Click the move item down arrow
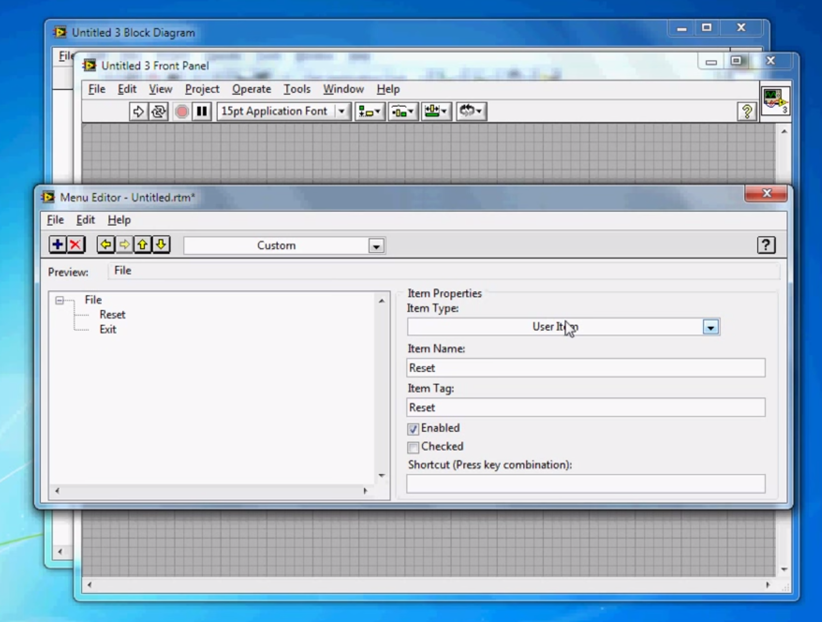This screenshot has height=622, width=822. [x=161, y=245]
